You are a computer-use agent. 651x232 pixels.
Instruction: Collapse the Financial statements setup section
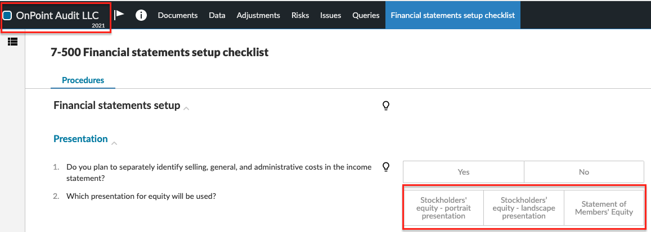point(186,107)
